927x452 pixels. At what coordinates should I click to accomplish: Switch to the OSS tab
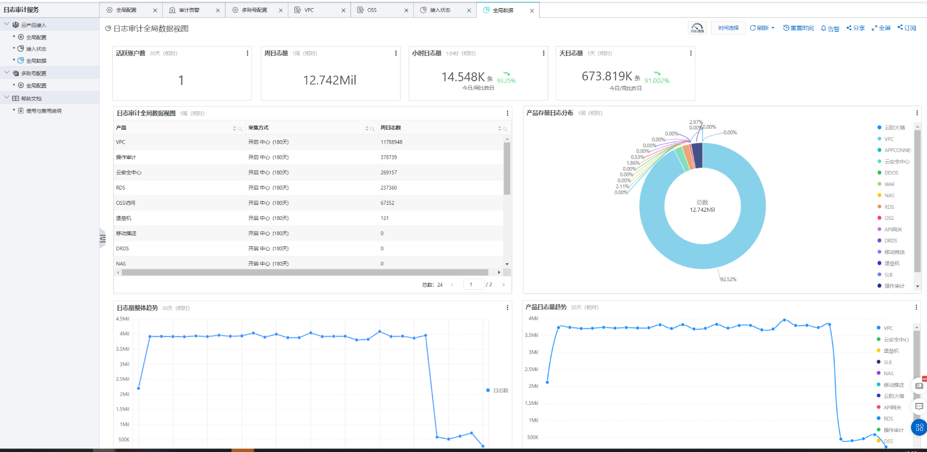tap(382, 10)
